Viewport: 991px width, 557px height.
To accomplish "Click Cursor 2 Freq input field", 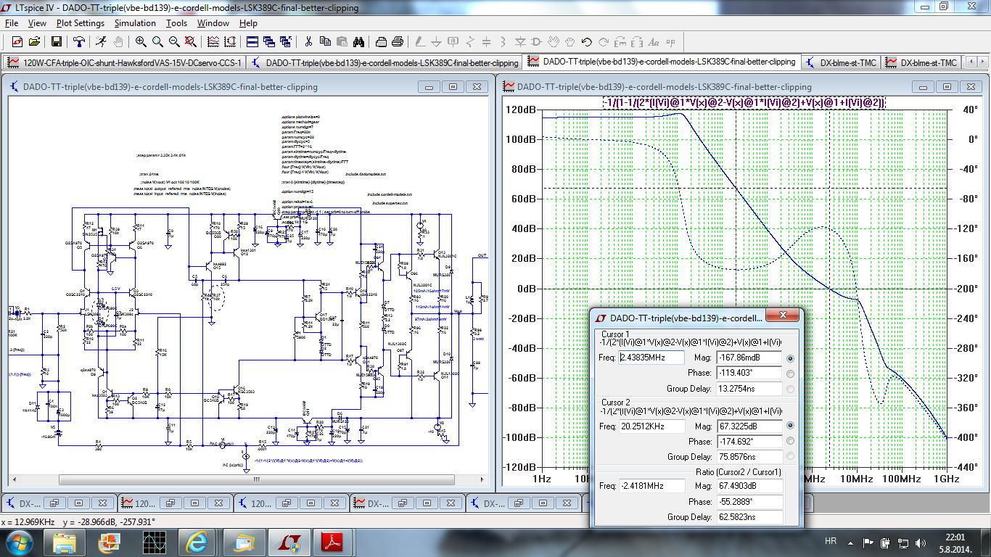I will click(x=651, y=426).
